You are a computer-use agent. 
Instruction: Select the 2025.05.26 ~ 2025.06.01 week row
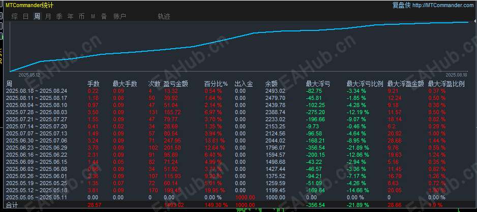pos(241,176)
